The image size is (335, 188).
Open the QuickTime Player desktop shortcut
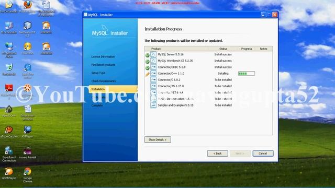tap(27, 71)
